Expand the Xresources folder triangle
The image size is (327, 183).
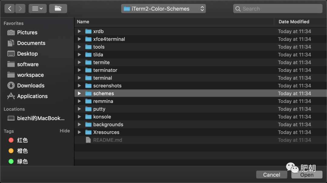pyautogui.click(x=79, y=132)
